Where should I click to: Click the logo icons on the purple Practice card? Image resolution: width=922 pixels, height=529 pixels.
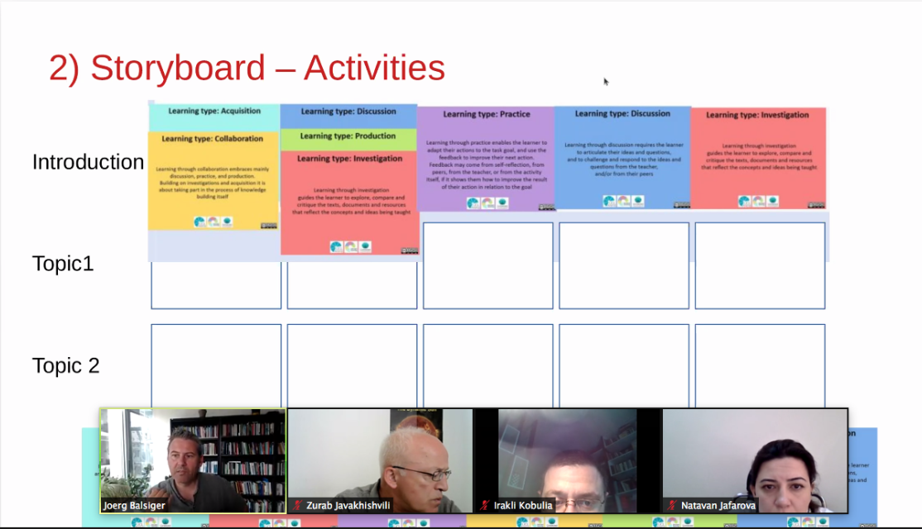point(487,203)
